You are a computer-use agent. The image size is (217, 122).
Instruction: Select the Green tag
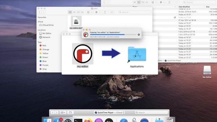(44, 57)
